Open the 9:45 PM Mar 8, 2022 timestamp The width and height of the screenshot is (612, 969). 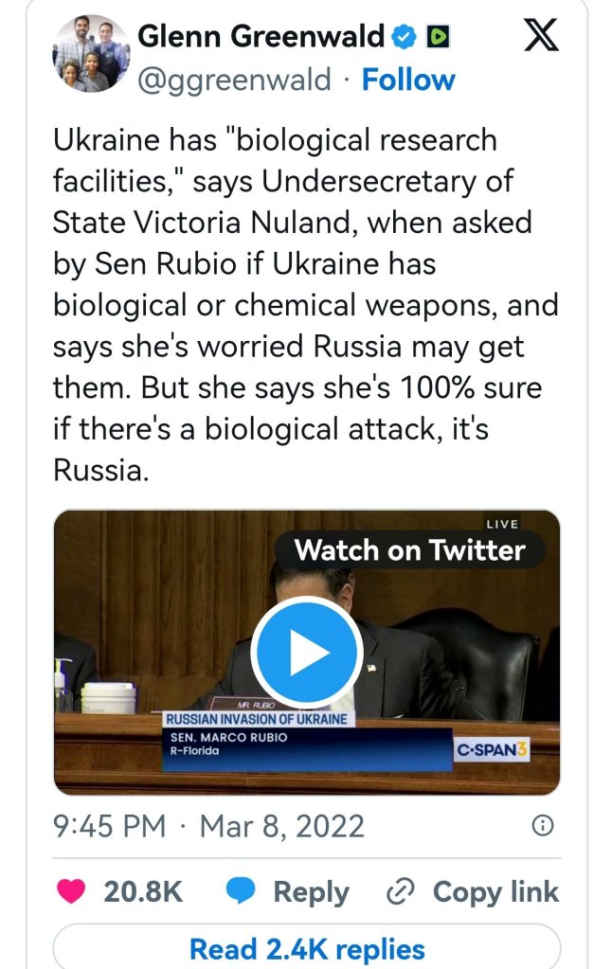(x=209, y=826)
